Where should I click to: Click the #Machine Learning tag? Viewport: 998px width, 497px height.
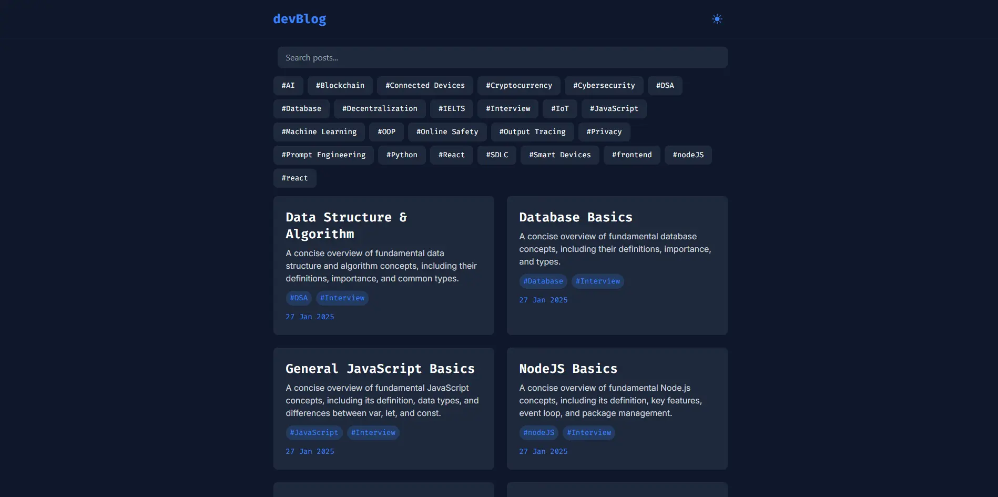point(319,132)
